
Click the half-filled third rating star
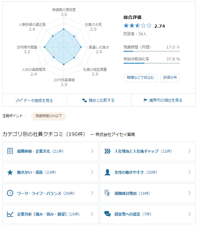(137, 26)
